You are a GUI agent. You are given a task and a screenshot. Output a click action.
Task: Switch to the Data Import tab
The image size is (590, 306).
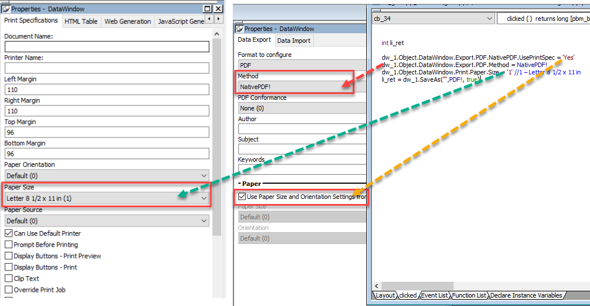pyautogui.click(x=293, y=41)
